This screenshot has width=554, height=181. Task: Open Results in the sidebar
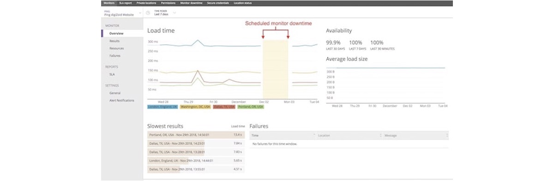(x=114, y=41)
